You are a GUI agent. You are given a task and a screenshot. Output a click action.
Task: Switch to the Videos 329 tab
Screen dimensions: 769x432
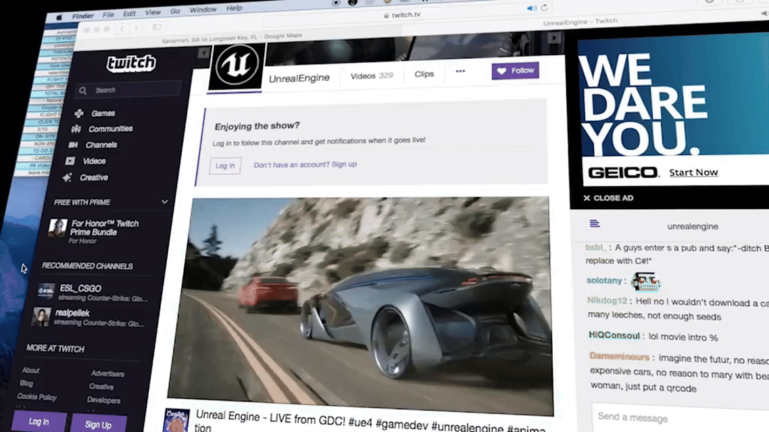coord(372,76)
